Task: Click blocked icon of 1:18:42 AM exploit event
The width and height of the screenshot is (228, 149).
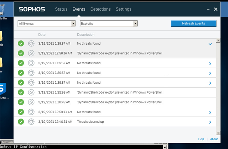Action: pos(31,102)
